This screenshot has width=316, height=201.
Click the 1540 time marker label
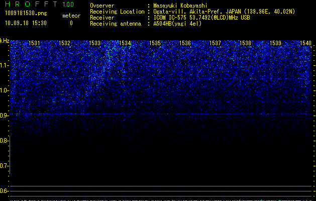click(305, 43)
